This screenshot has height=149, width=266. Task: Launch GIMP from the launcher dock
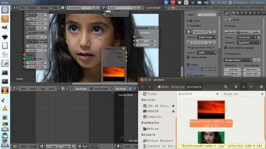[x=5, y=28]
